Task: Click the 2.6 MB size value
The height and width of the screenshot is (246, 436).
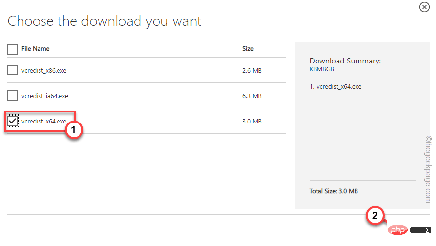Action: coord(252,70)
